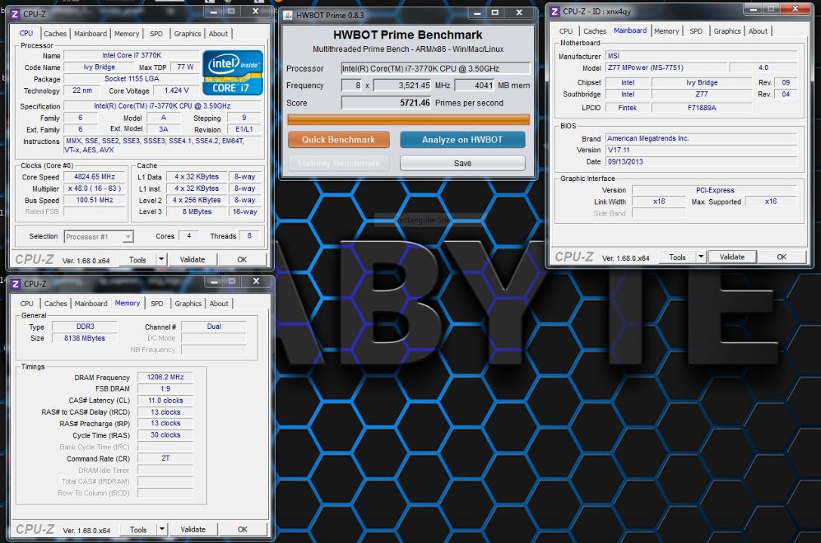The image size is (821, 543).
Task: Click OK in Mainboard window
Action: pyautogui.click(x=781, y=256)
